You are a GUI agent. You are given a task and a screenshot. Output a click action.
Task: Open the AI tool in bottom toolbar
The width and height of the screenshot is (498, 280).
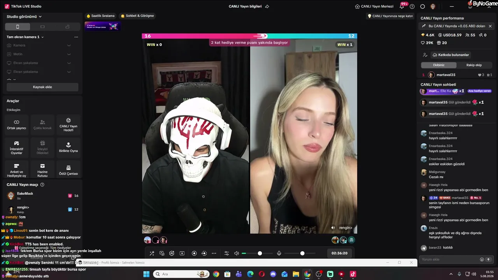(x=172, y=253)
